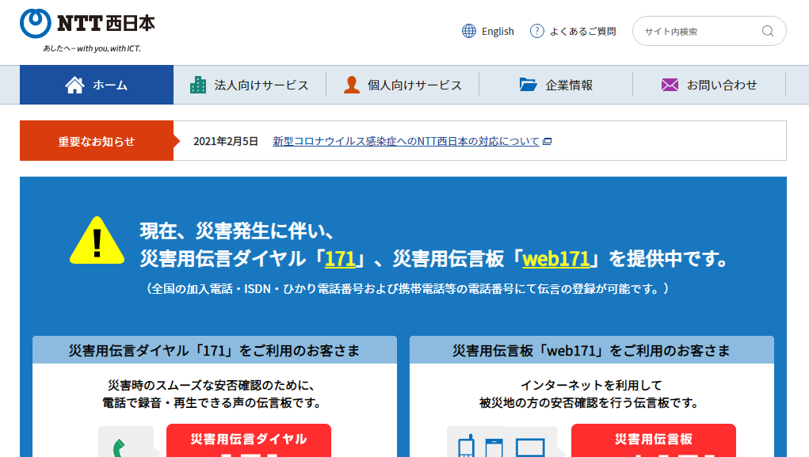Viewport: 809px width, 457px height.
Task: Switch site language to English
Action: coord(498,32)
